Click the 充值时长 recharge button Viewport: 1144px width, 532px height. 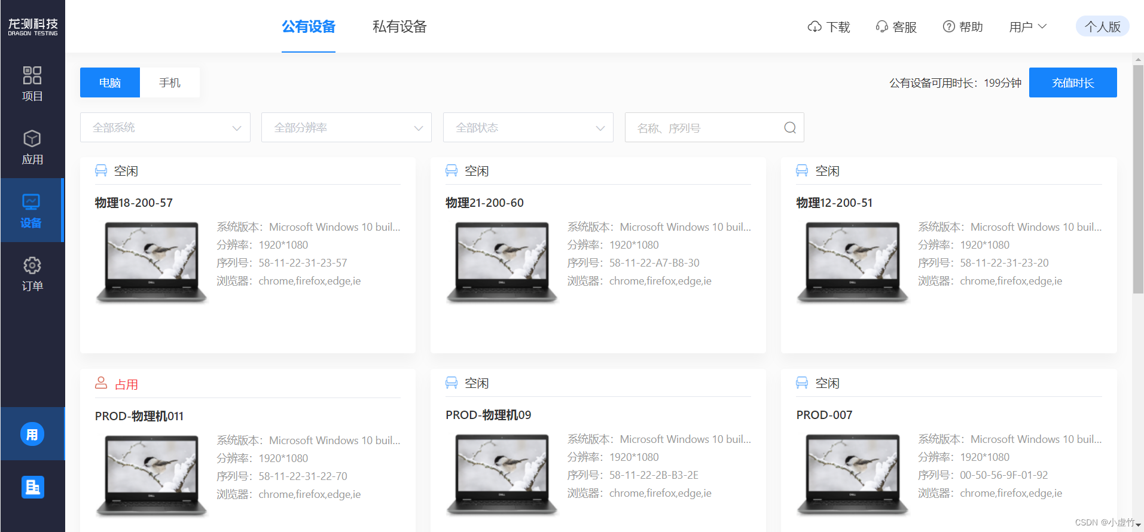click(x=1073, y=82)
